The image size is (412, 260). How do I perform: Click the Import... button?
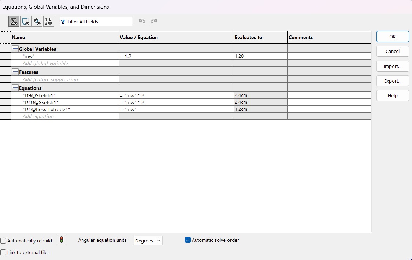393,67
